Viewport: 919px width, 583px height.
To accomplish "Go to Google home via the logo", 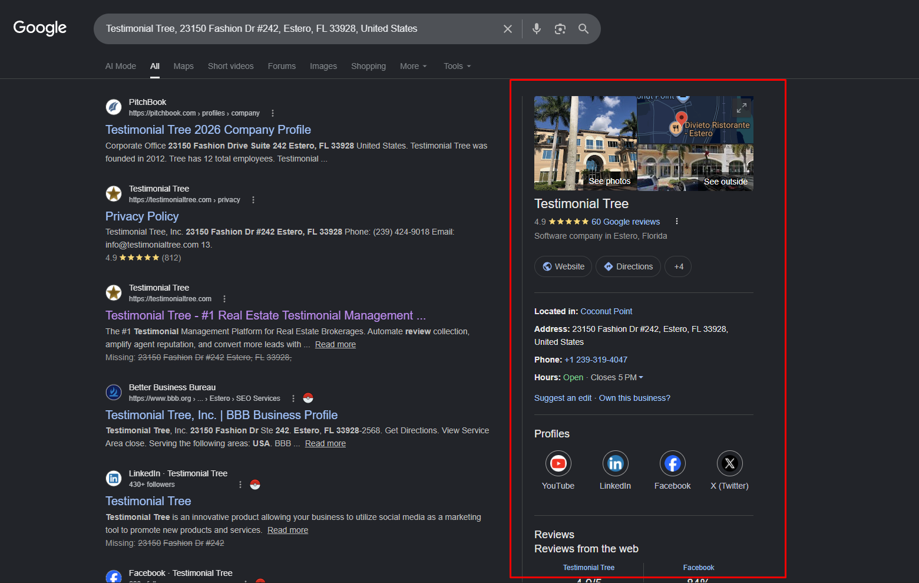I will pos(40,28).
